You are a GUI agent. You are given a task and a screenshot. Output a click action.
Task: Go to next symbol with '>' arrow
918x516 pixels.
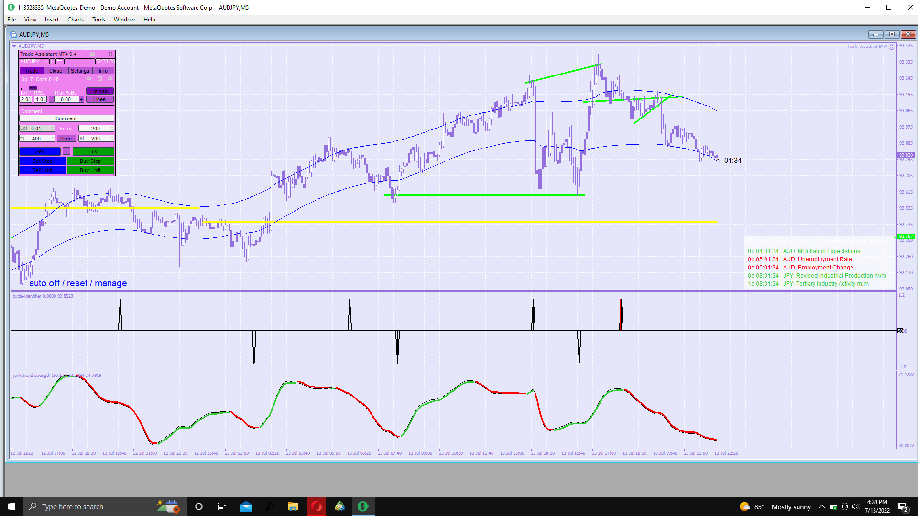52,61
